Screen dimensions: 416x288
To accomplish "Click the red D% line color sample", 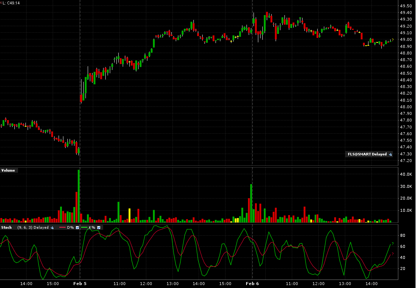I will [62, 228].
